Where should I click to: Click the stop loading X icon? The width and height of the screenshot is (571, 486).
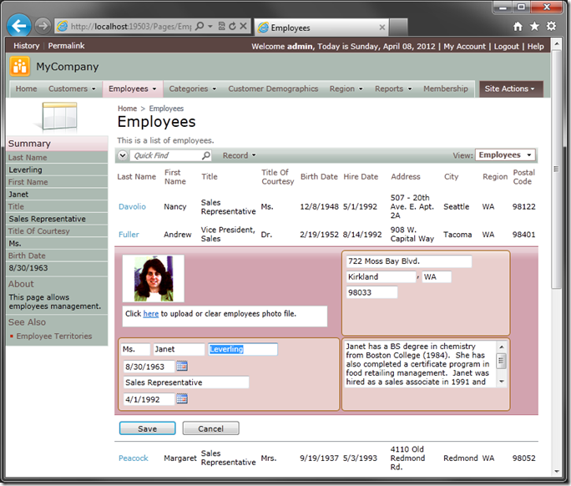tap(243, 26)
